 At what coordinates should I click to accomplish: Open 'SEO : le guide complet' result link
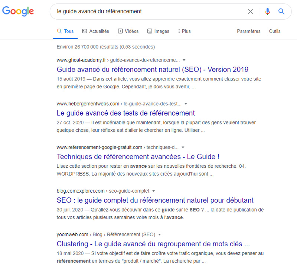pyautogui.click(x=155, y=200)
